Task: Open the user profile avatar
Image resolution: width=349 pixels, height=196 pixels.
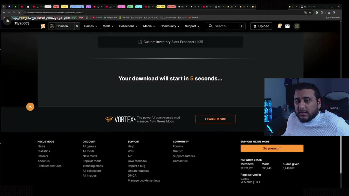Action: pos(297,26)
